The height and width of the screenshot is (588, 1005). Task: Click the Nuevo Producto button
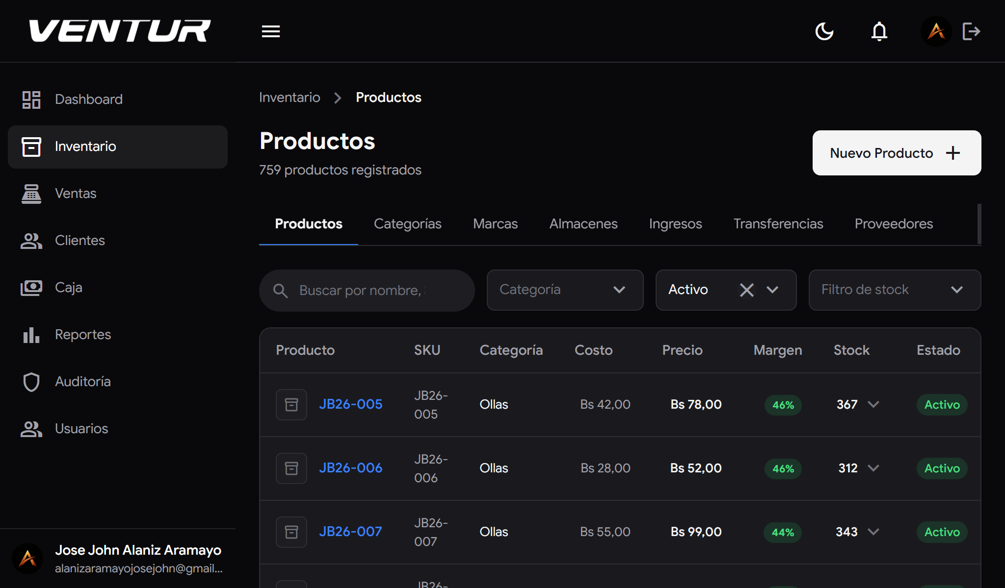tap(897, 153)
